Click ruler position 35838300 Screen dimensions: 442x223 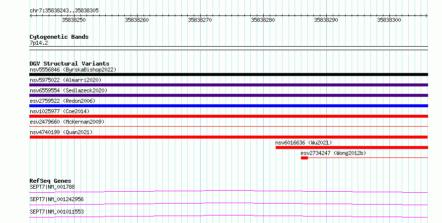[389, 20]
